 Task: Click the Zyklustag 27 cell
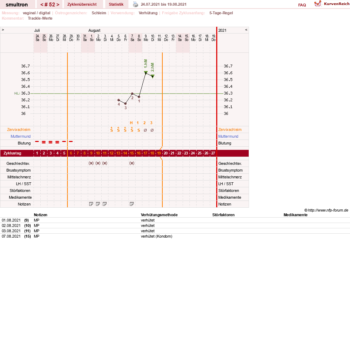pyautogui.click(x=213, y=153)
